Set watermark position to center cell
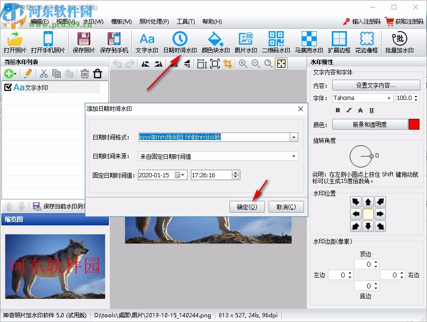Viewport: 427px width, 322px height. [368, 214]
